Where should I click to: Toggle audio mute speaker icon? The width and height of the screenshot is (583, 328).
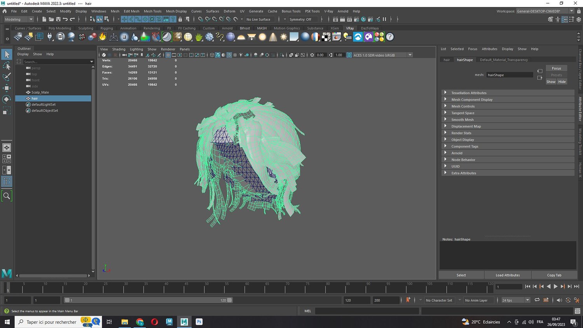coord(559,300)
